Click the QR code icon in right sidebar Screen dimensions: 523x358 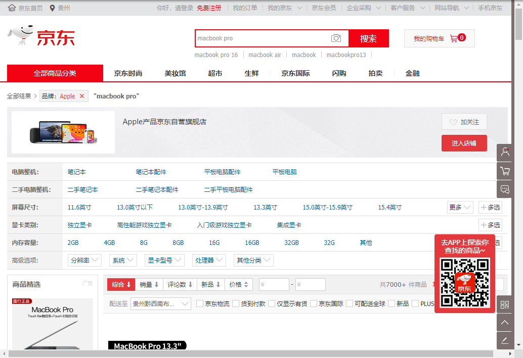[x=505, y=304]
